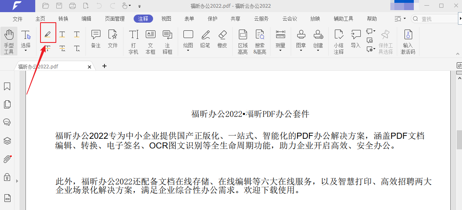Viewport: 462px width, 210px height.
Task: Open the layers side panel
Action: pos(7,141)
